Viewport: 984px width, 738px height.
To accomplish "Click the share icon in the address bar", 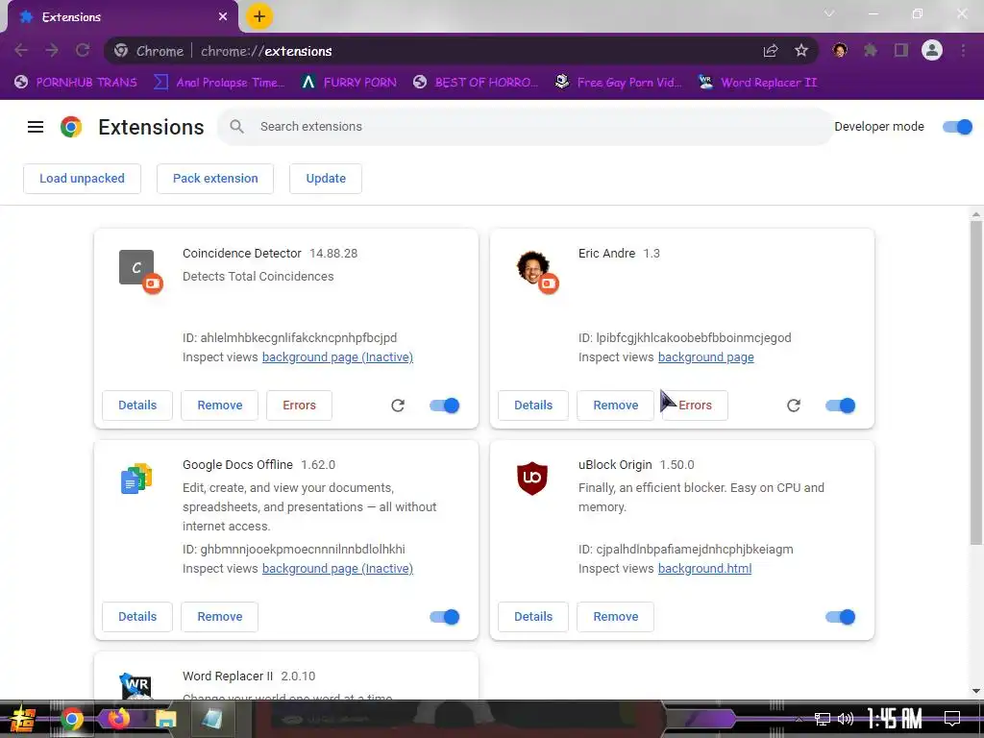I will (x=771, y=51).
